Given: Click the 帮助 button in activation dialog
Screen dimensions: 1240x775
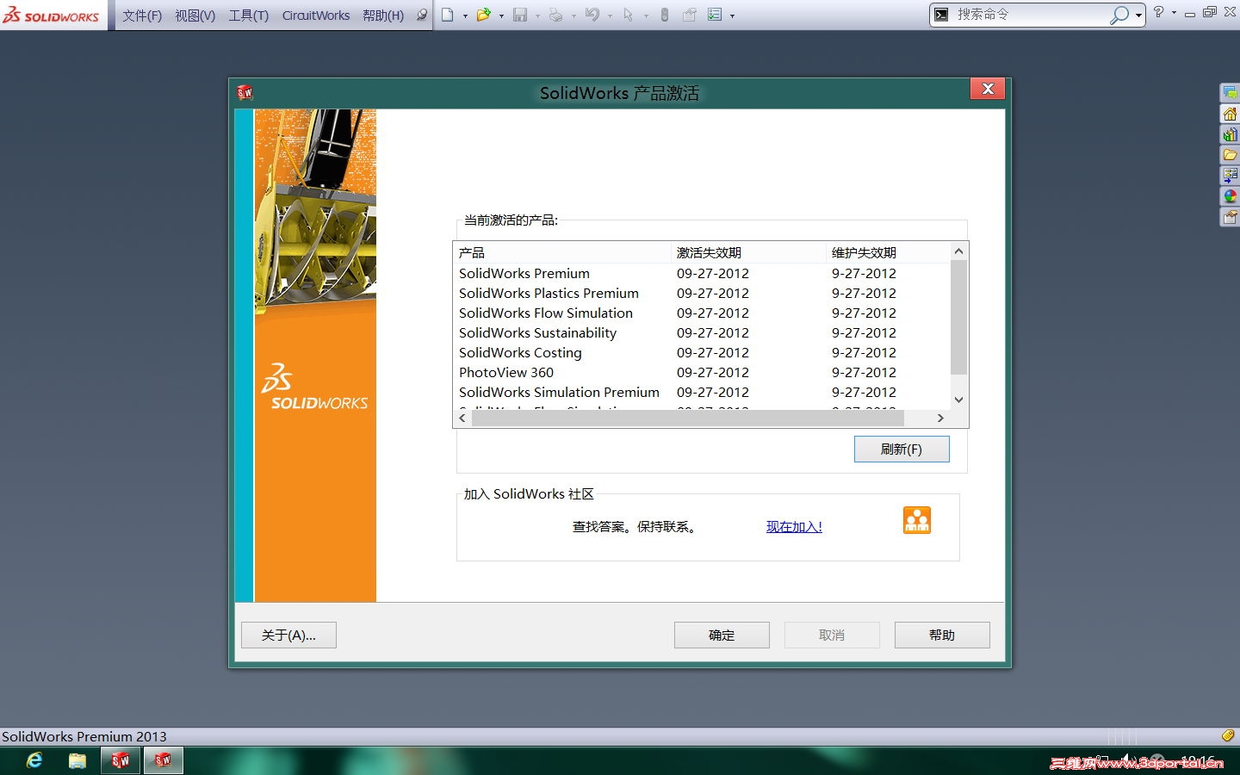Looking at the screenshot, I should (942, 635).
